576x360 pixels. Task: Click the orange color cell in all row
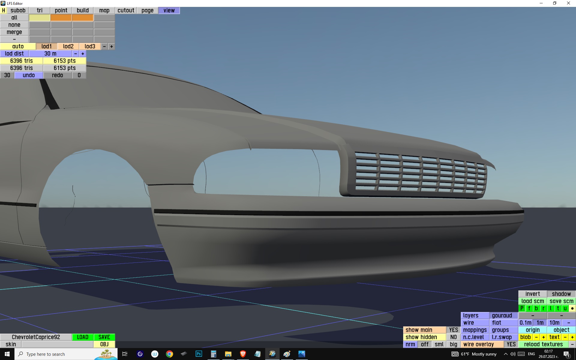point(61,18)
